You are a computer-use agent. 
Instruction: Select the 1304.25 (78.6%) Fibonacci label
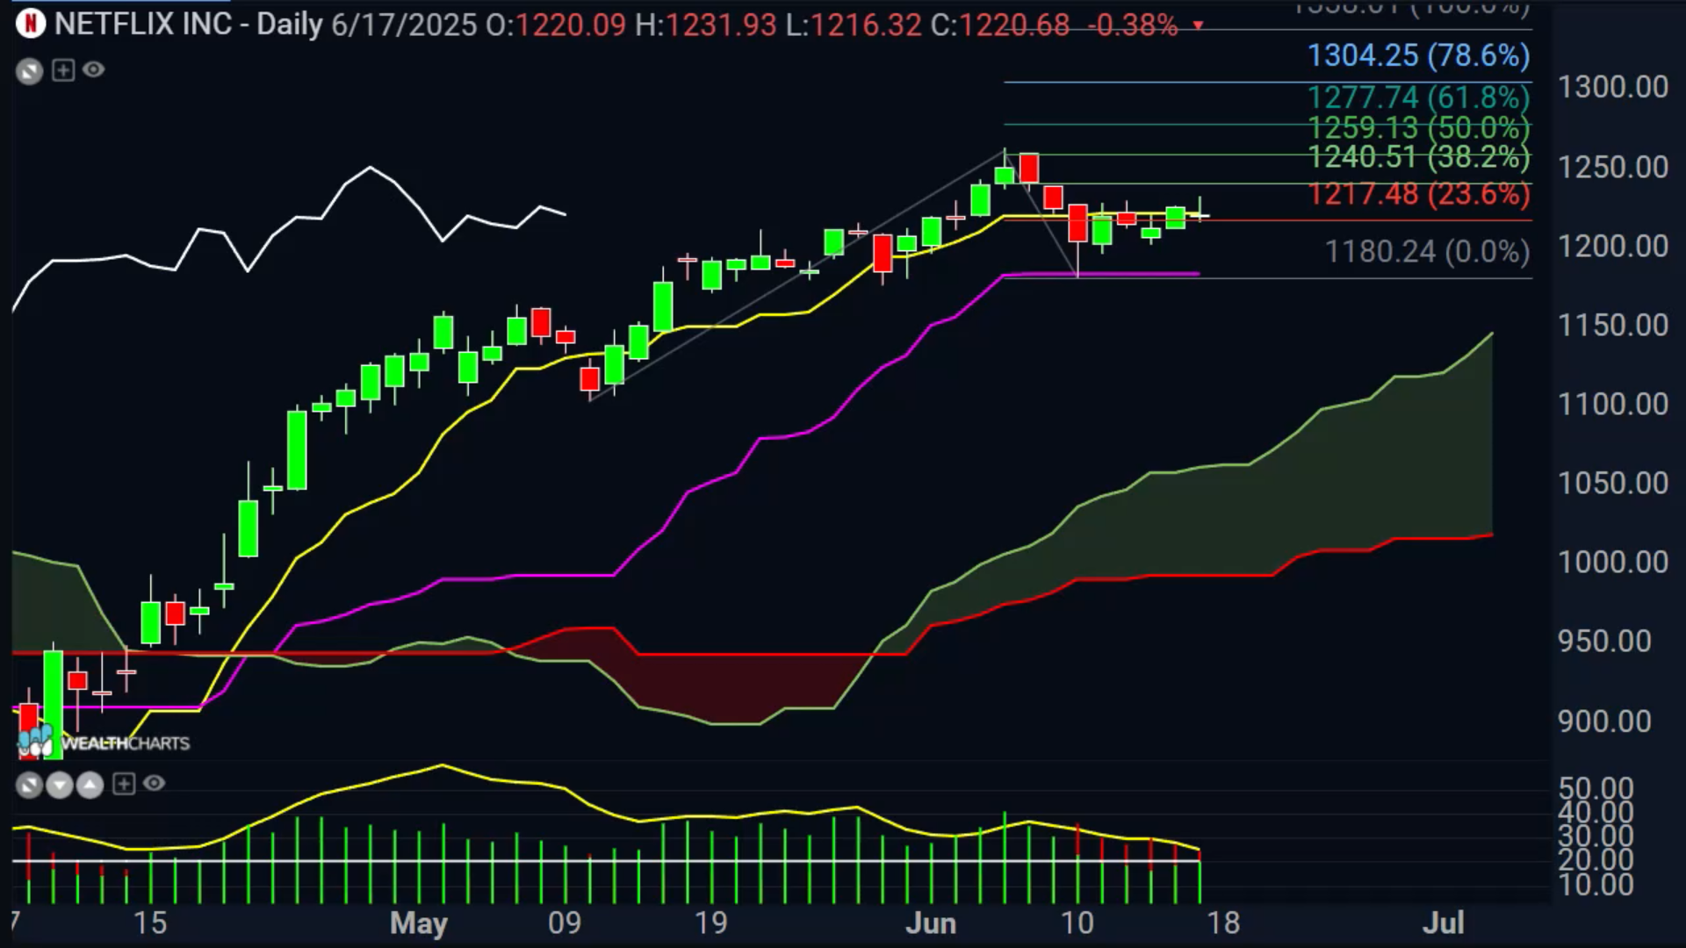[1418, 56]
